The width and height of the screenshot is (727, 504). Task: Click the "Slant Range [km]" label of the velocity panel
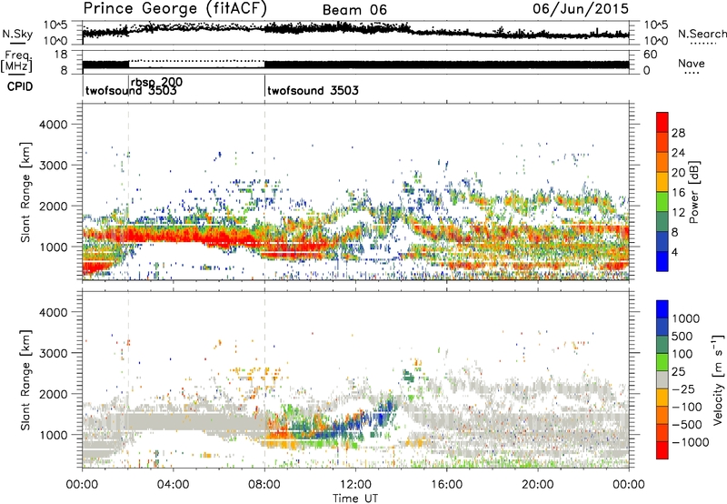coord(25,380)
